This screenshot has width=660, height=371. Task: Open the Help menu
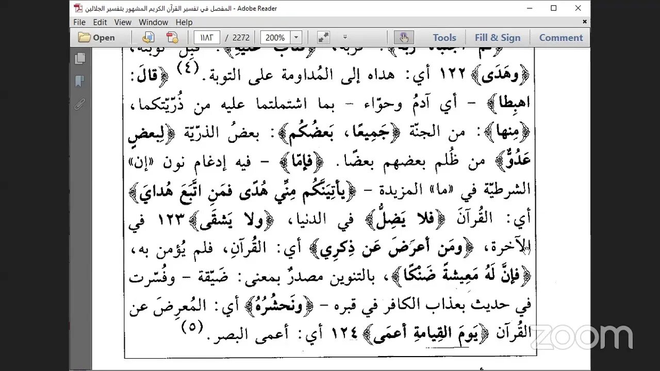184,22
